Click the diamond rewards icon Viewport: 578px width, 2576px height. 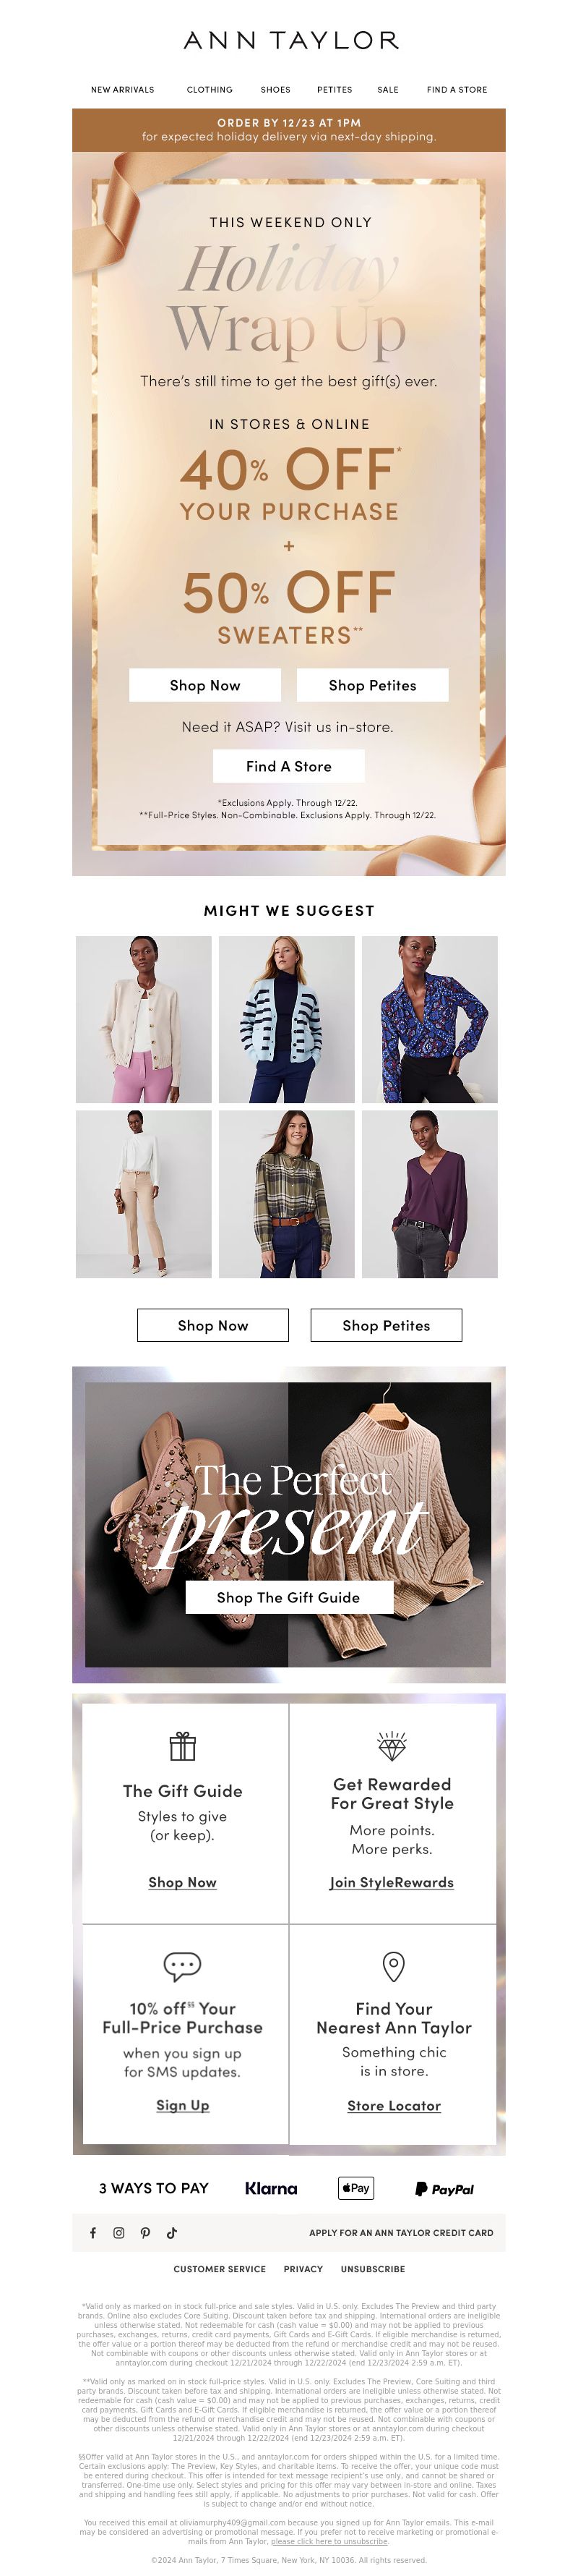tap(392, 1746)
